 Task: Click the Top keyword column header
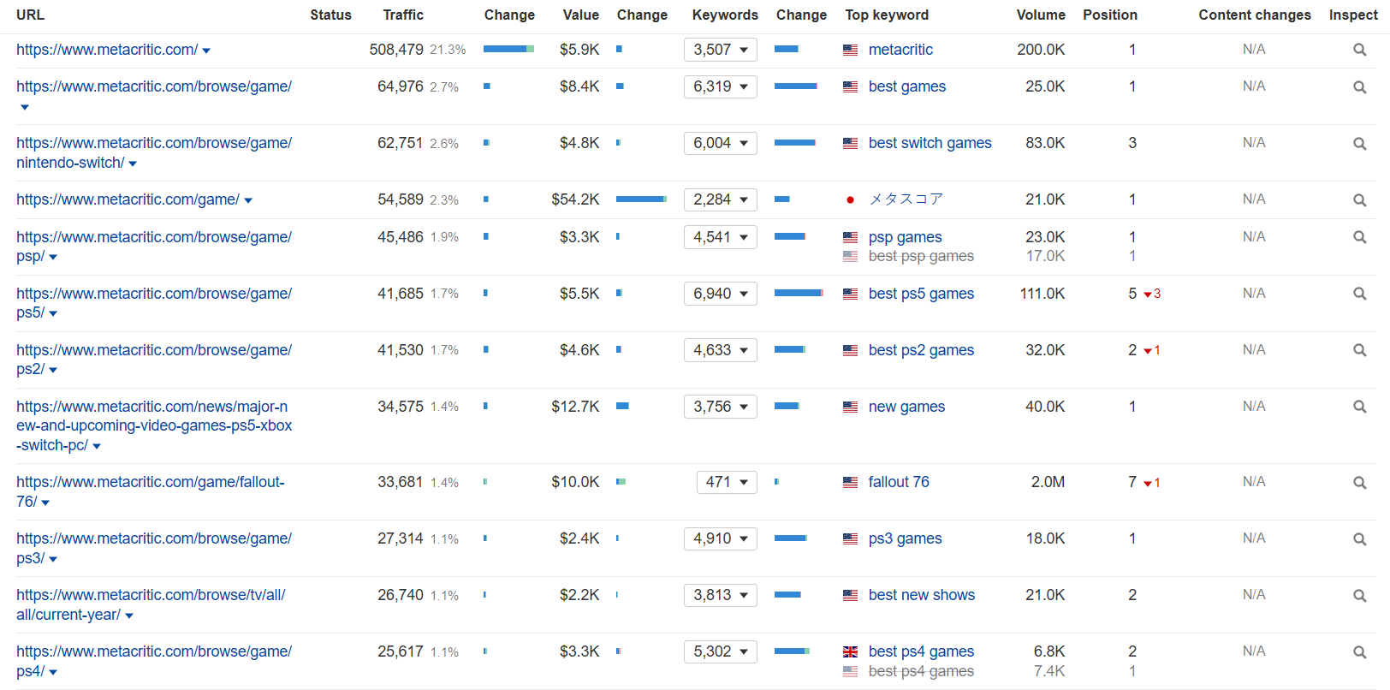(887, 15)
